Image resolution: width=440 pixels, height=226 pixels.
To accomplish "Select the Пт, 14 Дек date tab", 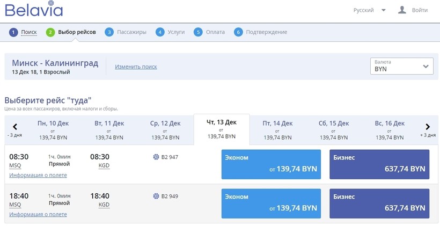I will [277, 130].
